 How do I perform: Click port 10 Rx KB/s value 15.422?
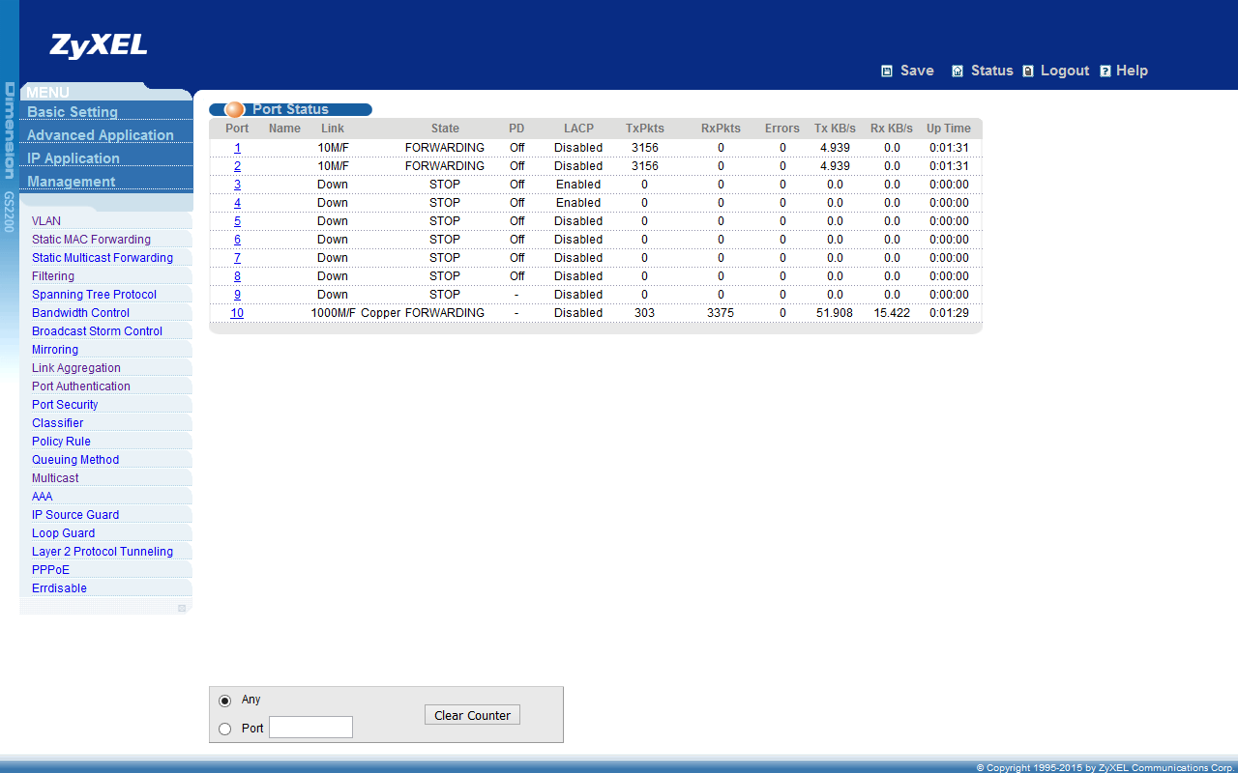[x=892, y=313]
